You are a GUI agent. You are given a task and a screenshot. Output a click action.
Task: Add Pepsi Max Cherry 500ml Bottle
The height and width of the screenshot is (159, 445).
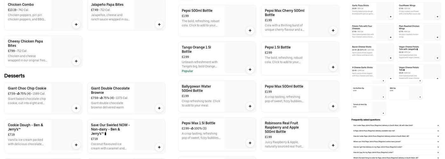(333, 31)
